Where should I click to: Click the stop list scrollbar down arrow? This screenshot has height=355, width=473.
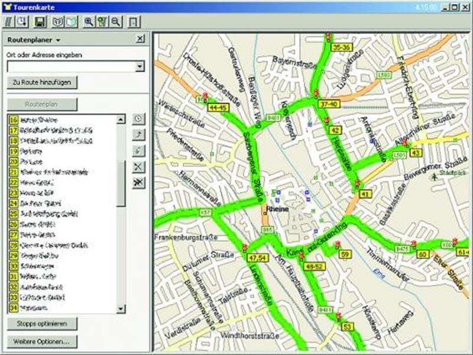tap(121, 309)
